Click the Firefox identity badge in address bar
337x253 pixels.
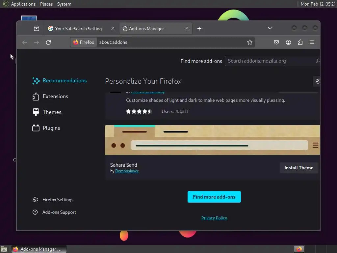point(84,42)
